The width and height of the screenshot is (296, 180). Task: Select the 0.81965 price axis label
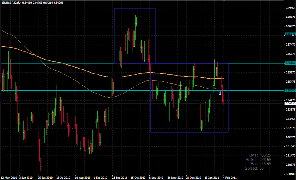[290, 146]
